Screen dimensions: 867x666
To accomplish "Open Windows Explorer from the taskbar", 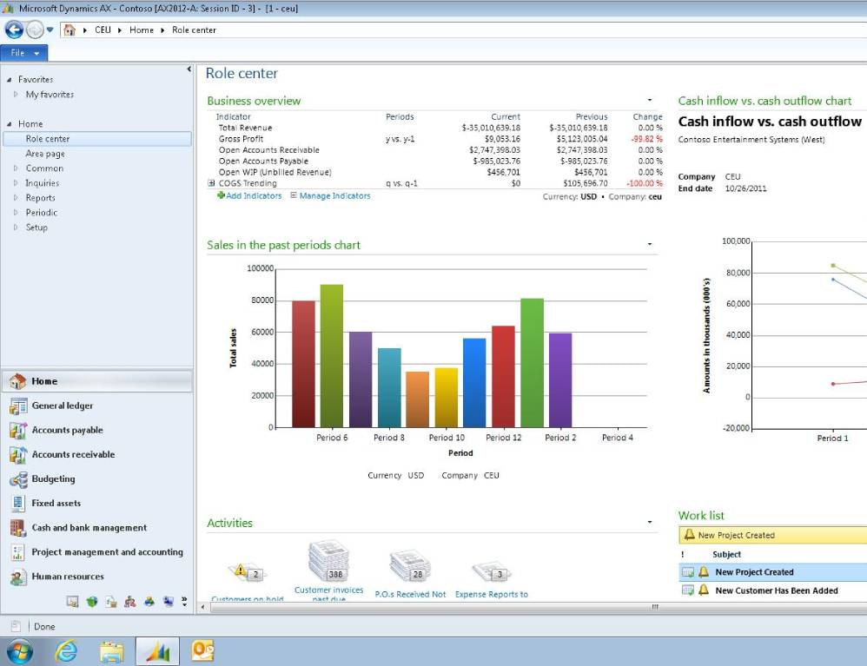I will [112, 651].
